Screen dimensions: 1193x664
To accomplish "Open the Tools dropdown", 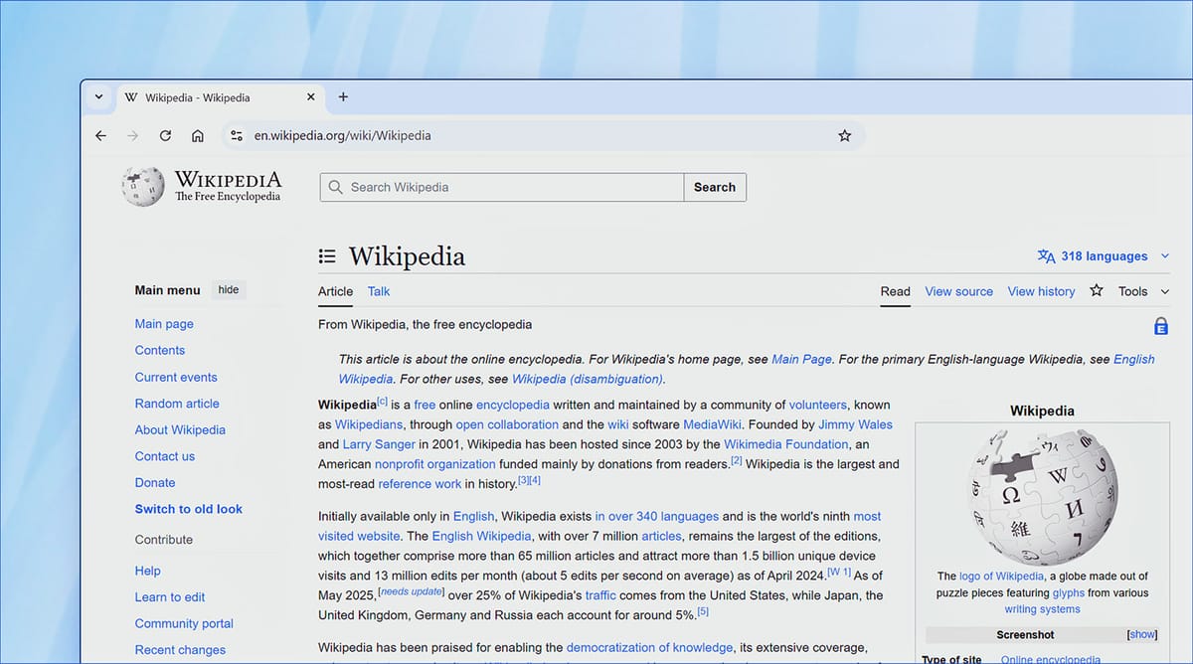I will [x=1132, y=291].
